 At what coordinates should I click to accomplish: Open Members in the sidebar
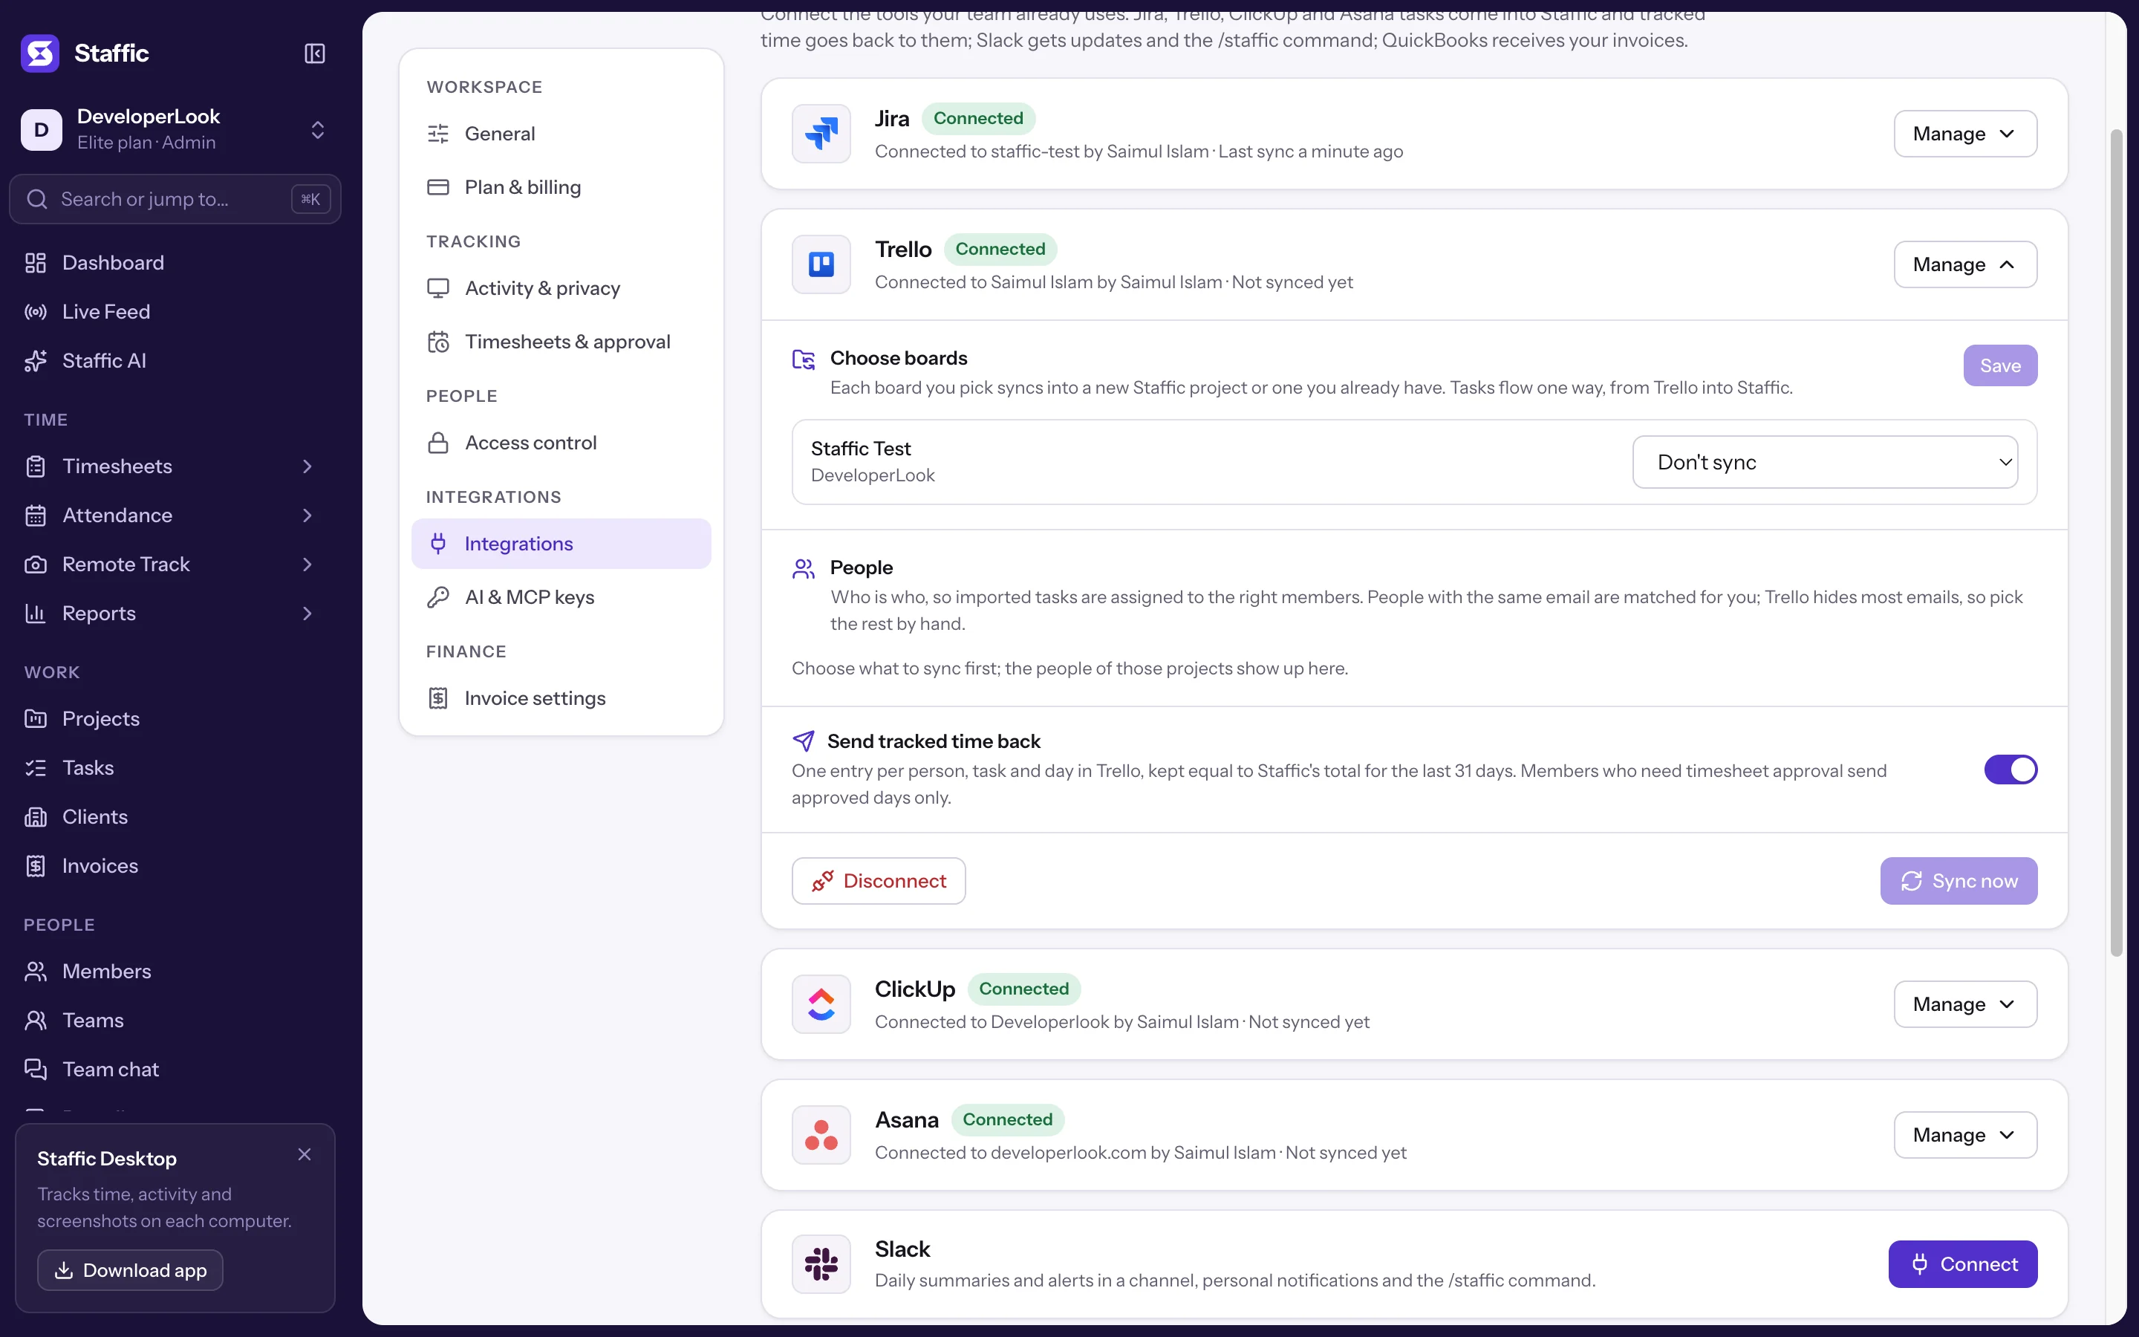[x=175, y=971]
